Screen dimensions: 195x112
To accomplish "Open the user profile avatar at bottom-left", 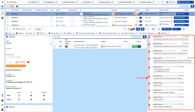I will [2, 109].
